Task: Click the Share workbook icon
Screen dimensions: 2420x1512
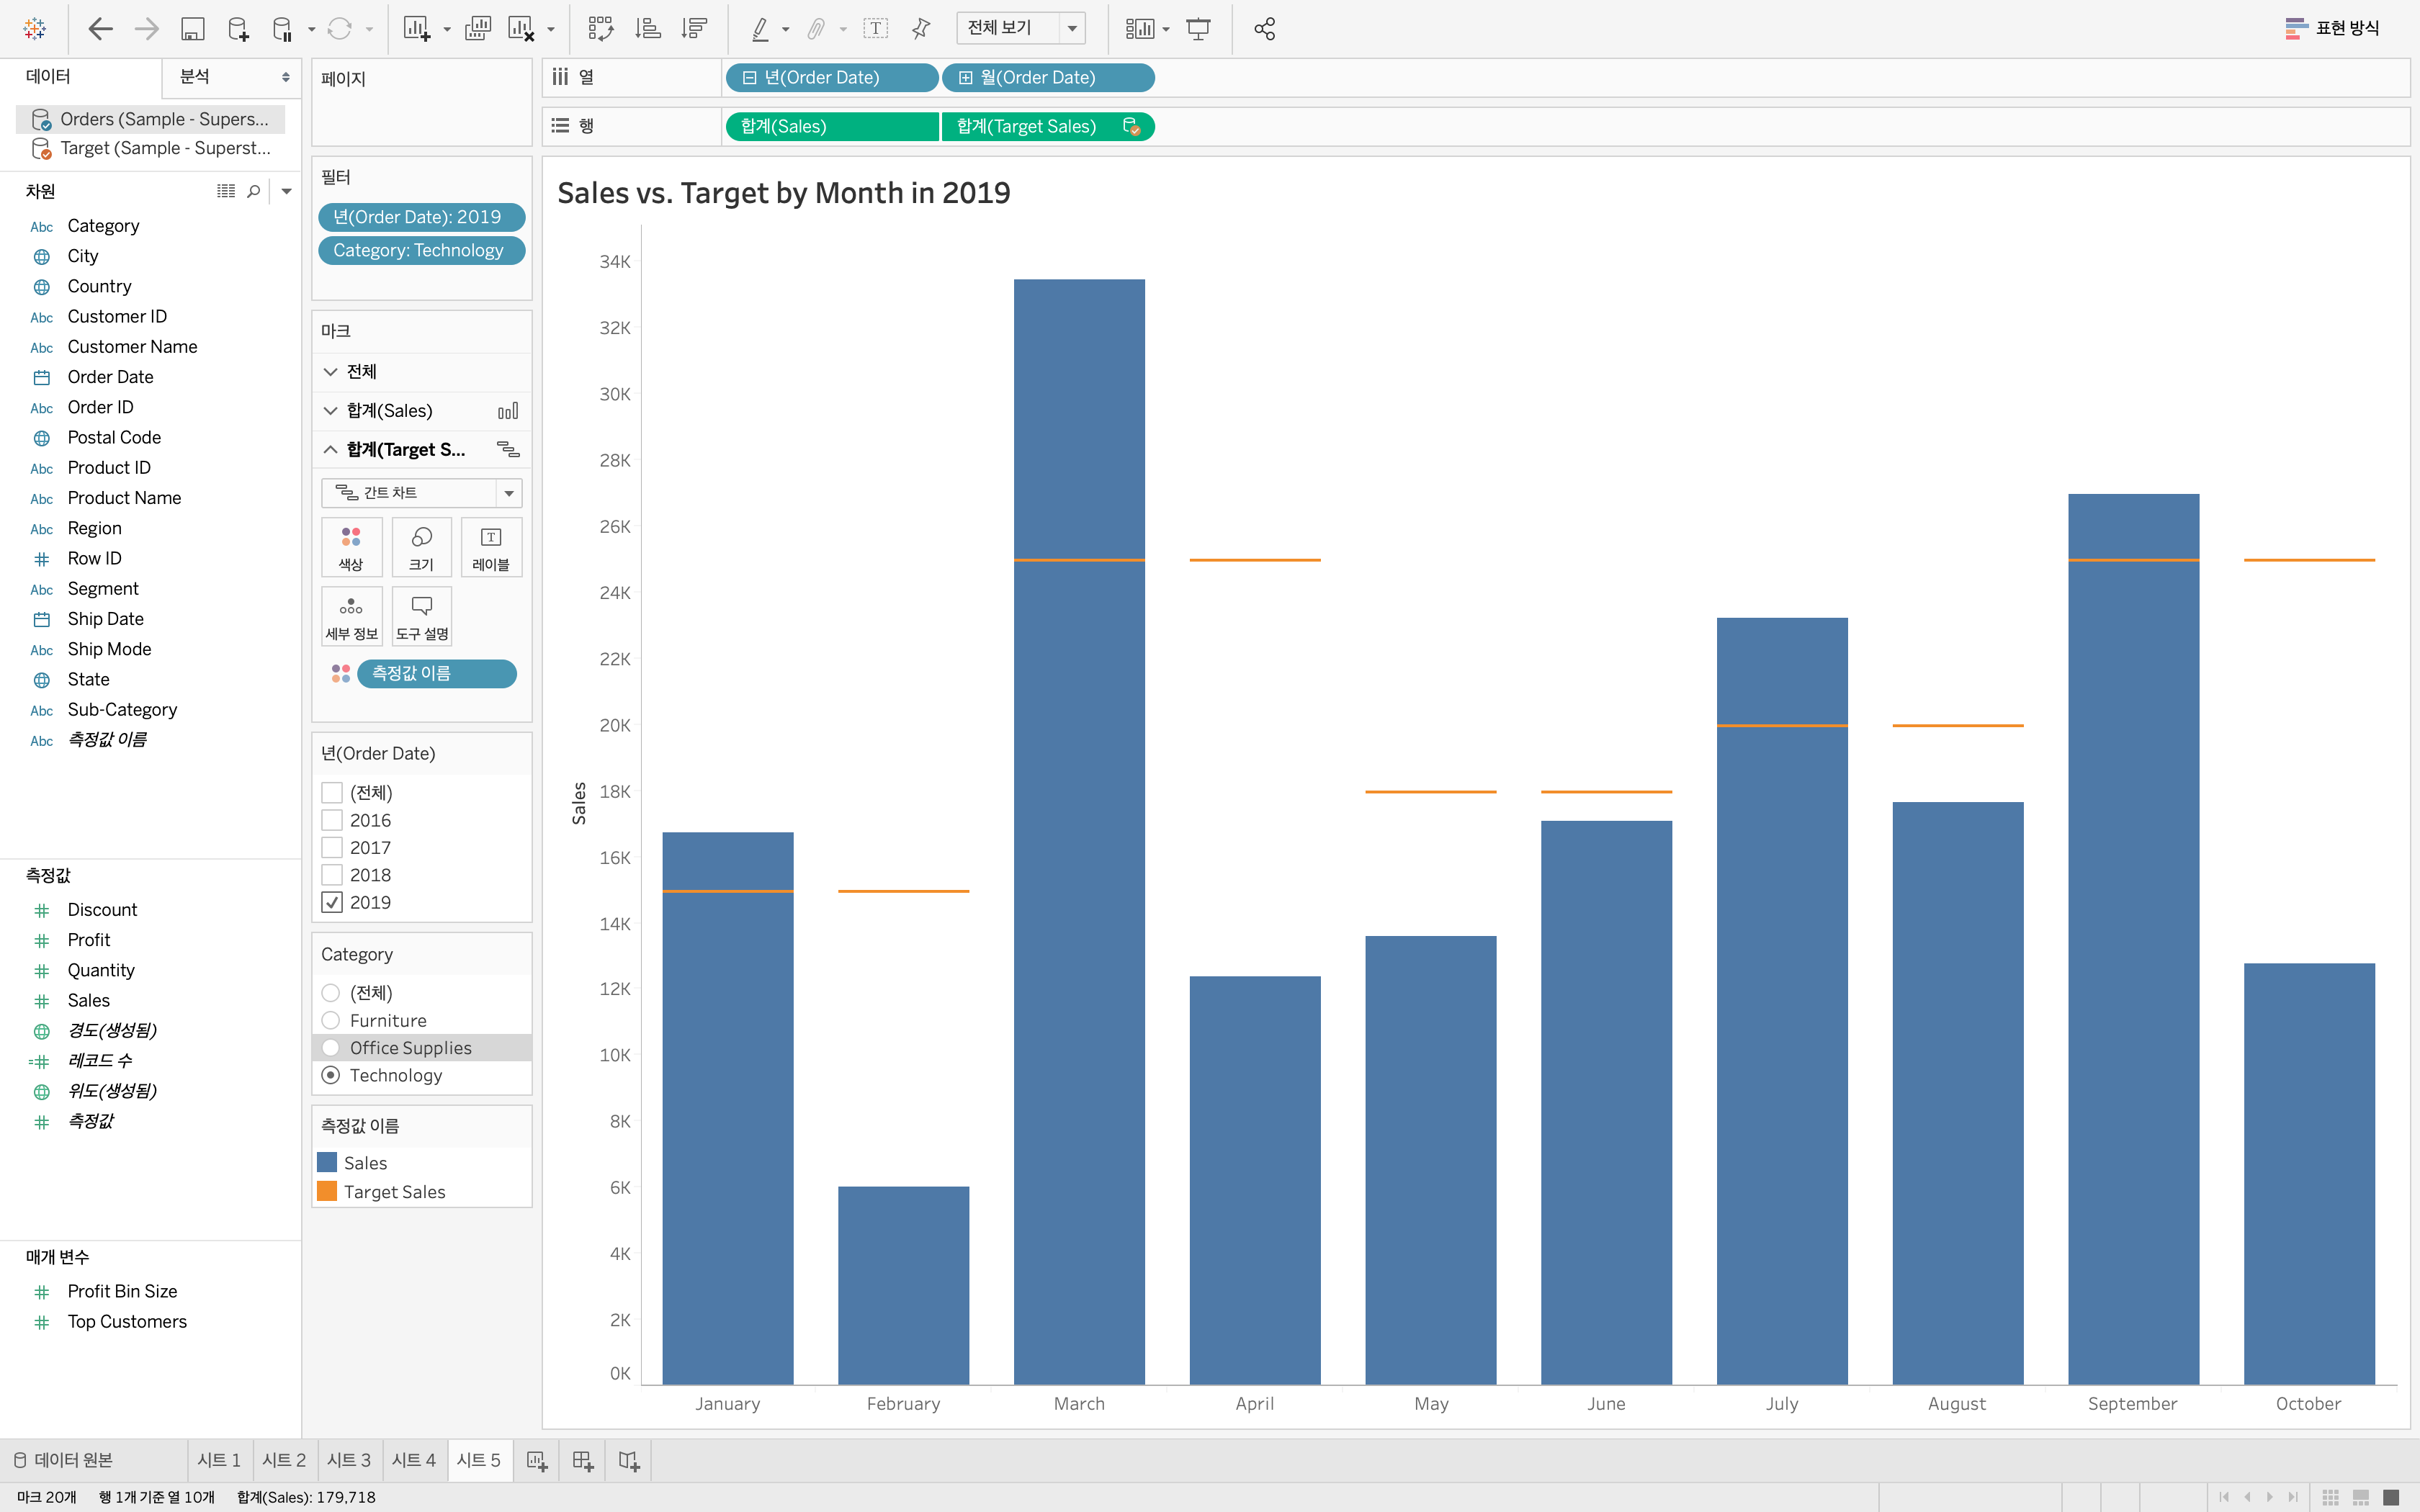Action: click(x=1264, y=29)
